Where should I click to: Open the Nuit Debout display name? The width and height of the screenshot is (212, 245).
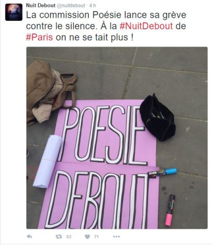pos(40,6)
